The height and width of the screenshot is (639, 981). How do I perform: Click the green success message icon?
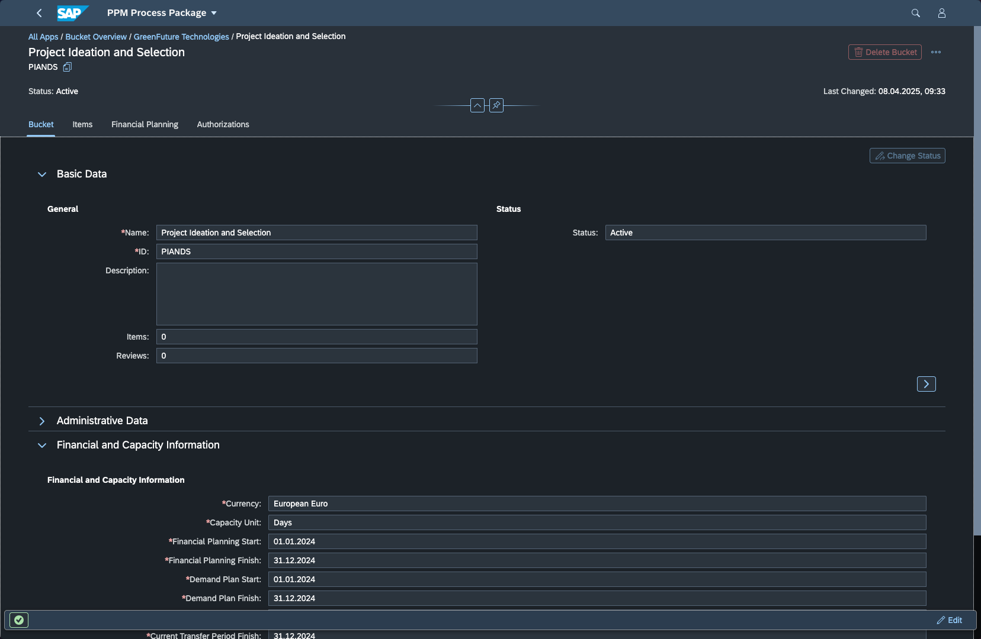click(19, 620)
